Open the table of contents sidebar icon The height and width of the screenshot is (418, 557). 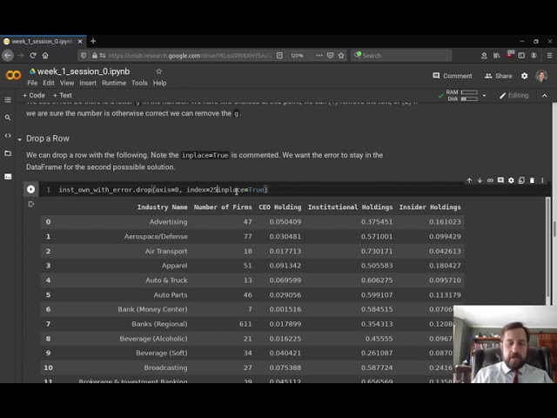tap(8, 100)
